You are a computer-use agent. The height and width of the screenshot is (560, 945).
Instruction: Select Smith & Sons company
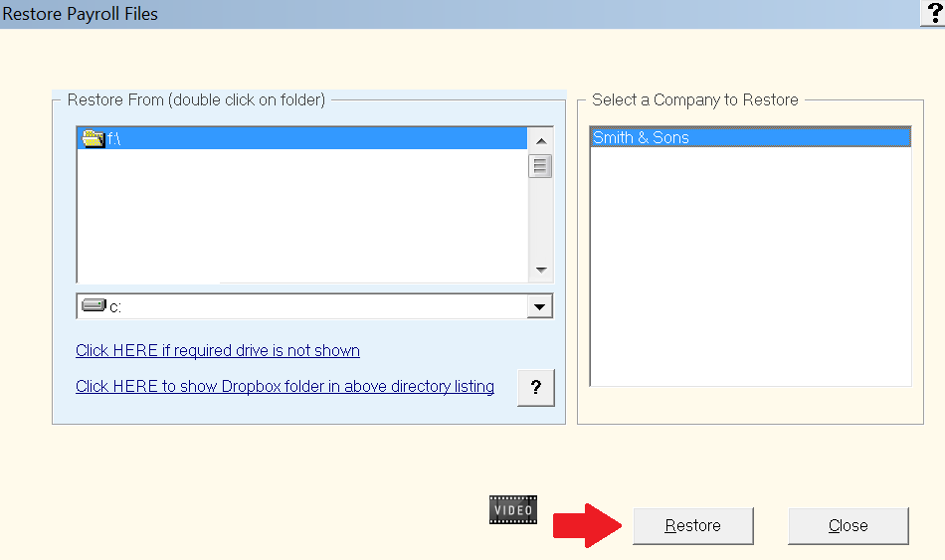(x=750, y=137)
